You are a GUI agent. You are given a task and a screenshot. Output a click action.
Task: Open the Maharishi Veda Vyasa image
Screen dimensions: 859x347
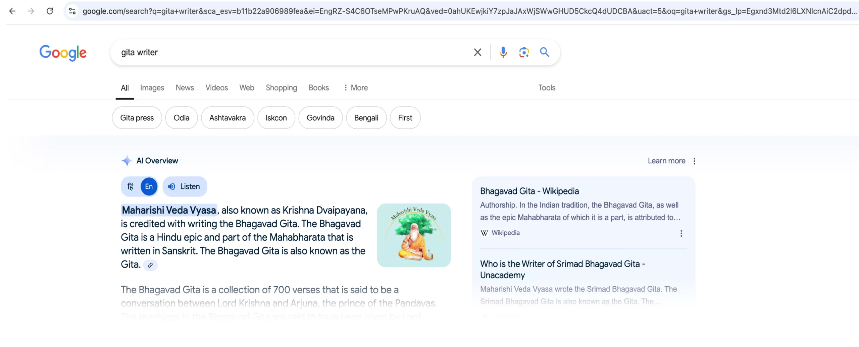[414, 235]
